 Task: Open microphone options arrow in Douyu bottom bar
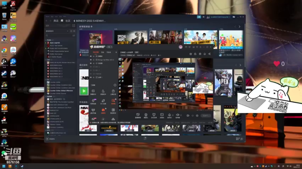173,115
